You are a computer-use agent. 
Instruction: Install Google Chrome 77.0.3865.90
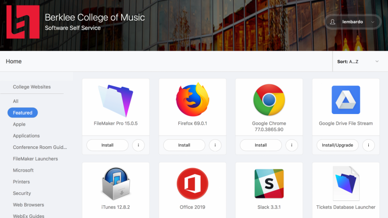[261, 145]
